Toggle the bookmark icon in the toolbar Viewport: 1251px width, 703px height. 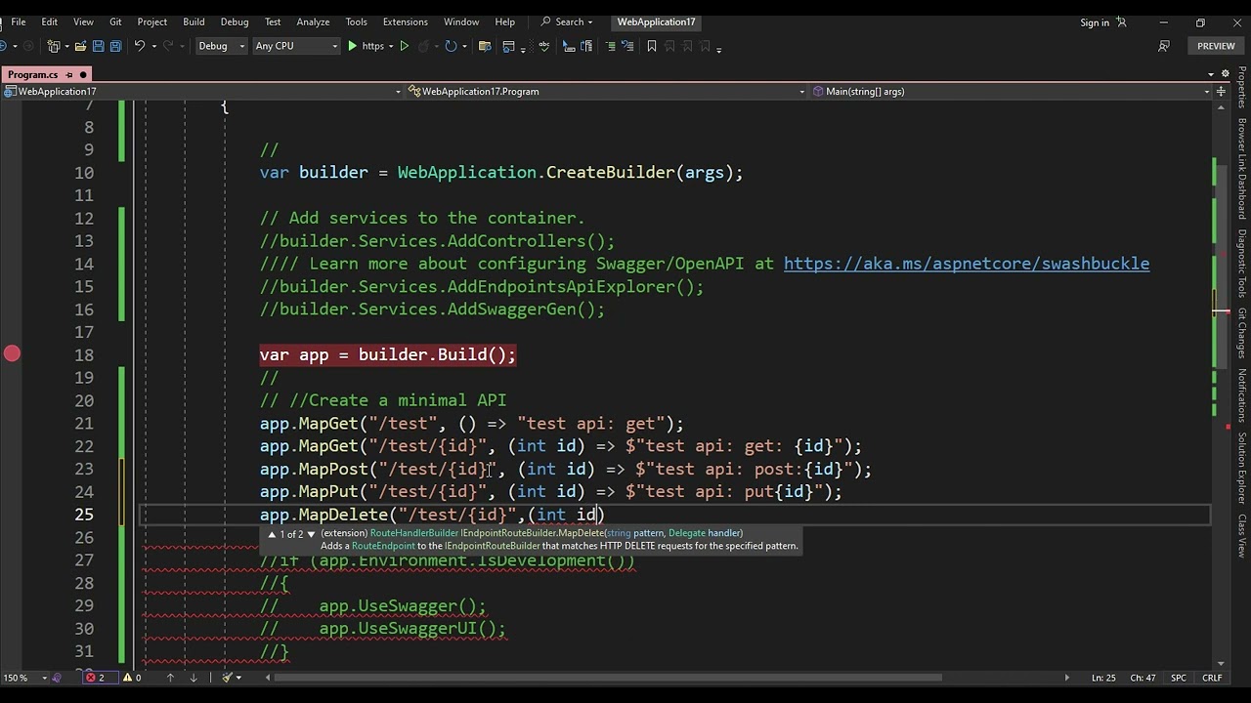click(652, 46)
